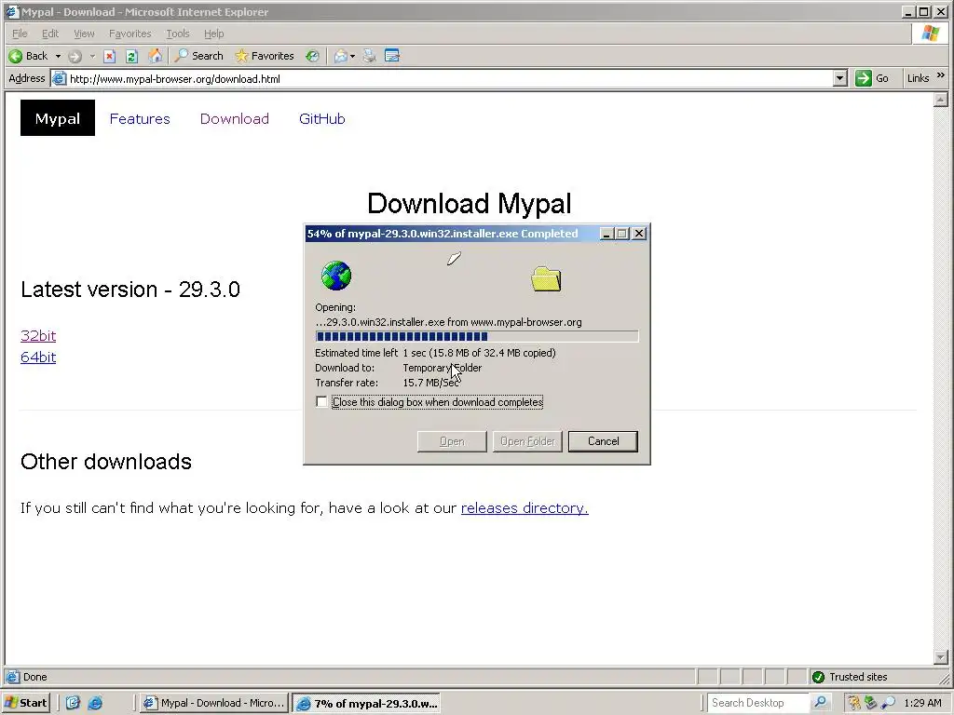This screenshot has width=954, height=715.
Task: Click the 64bit download link
Action: [38, 357]
